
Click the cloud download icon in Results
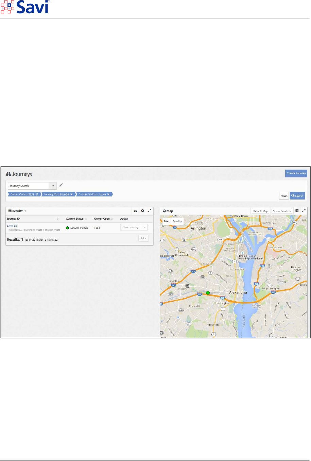135,211
